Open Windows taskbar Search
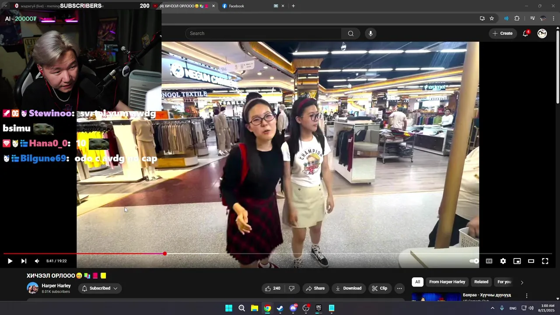The width and height of the screenshot is (560, 315). 241,308
